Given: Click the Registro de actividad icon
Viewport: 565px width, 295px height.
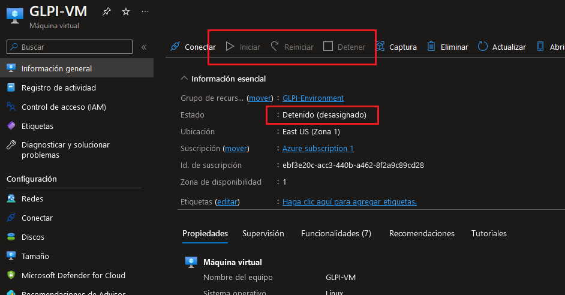Looking at the screenshot, I should [11, 88].
